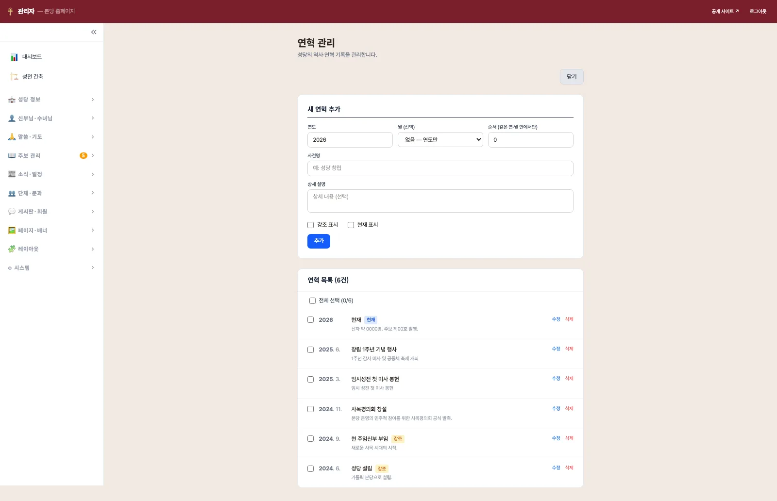Click the church icon beside 성당 정보

click(12, 100)
